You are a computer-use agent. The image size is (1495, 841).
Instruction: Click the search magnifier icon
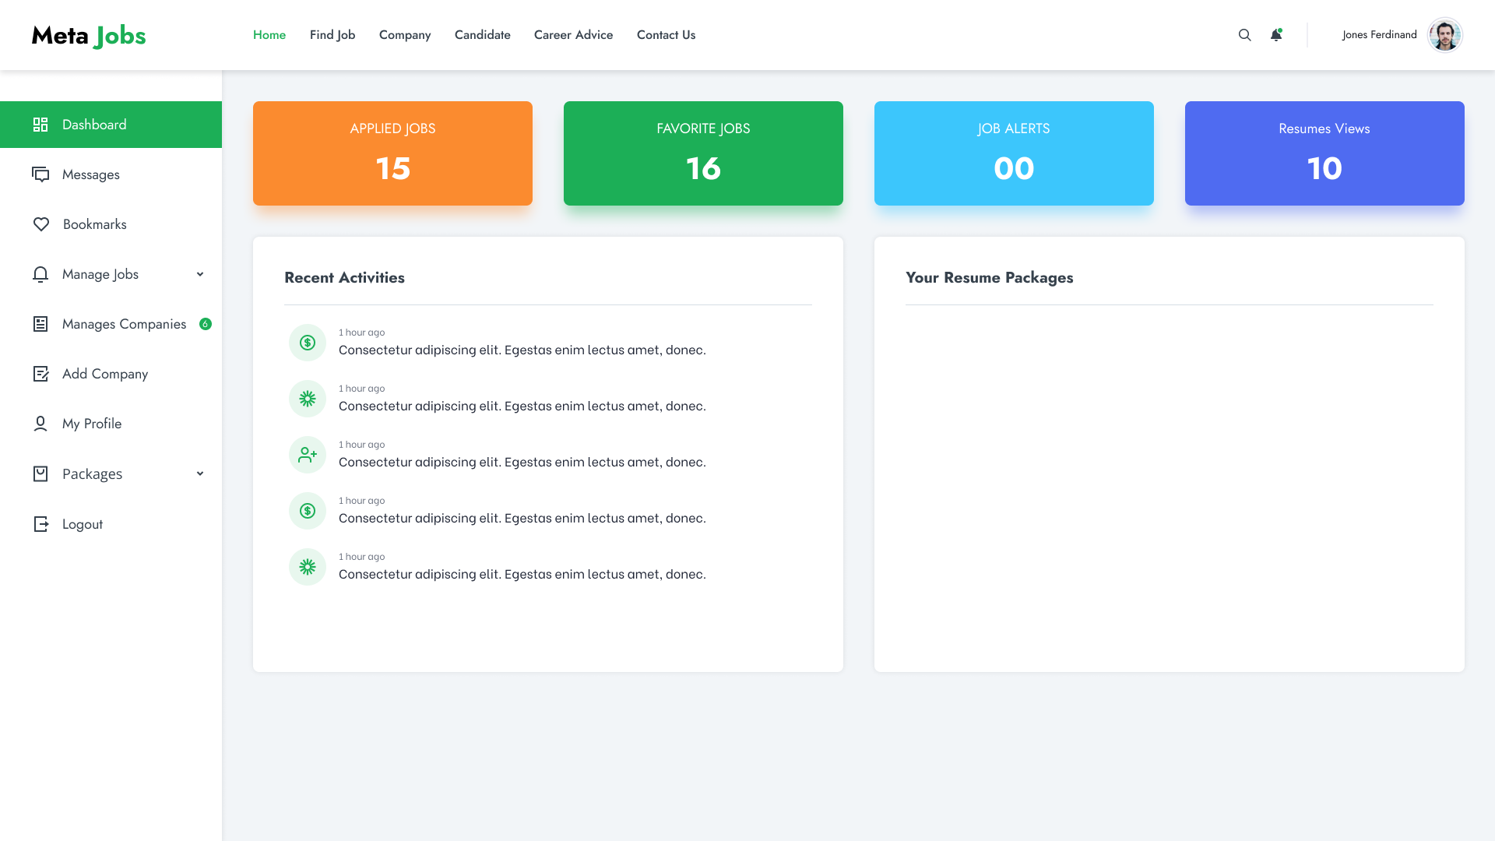tap(1244, 35)
